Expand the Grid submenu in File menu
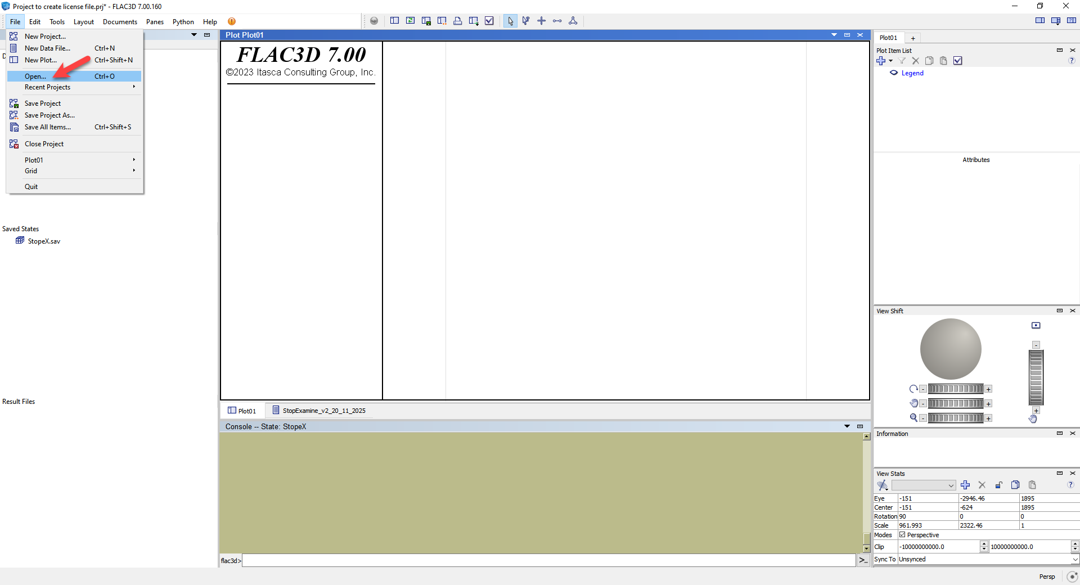Viewport: 1080px width, 585px height. (x=74, y=171)
